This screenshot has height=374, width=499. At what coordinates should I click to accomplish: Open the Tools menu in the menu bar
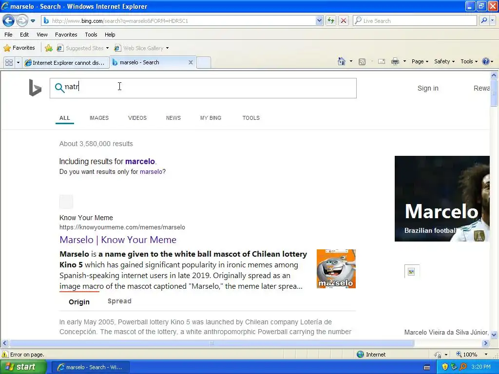[91, 35]
